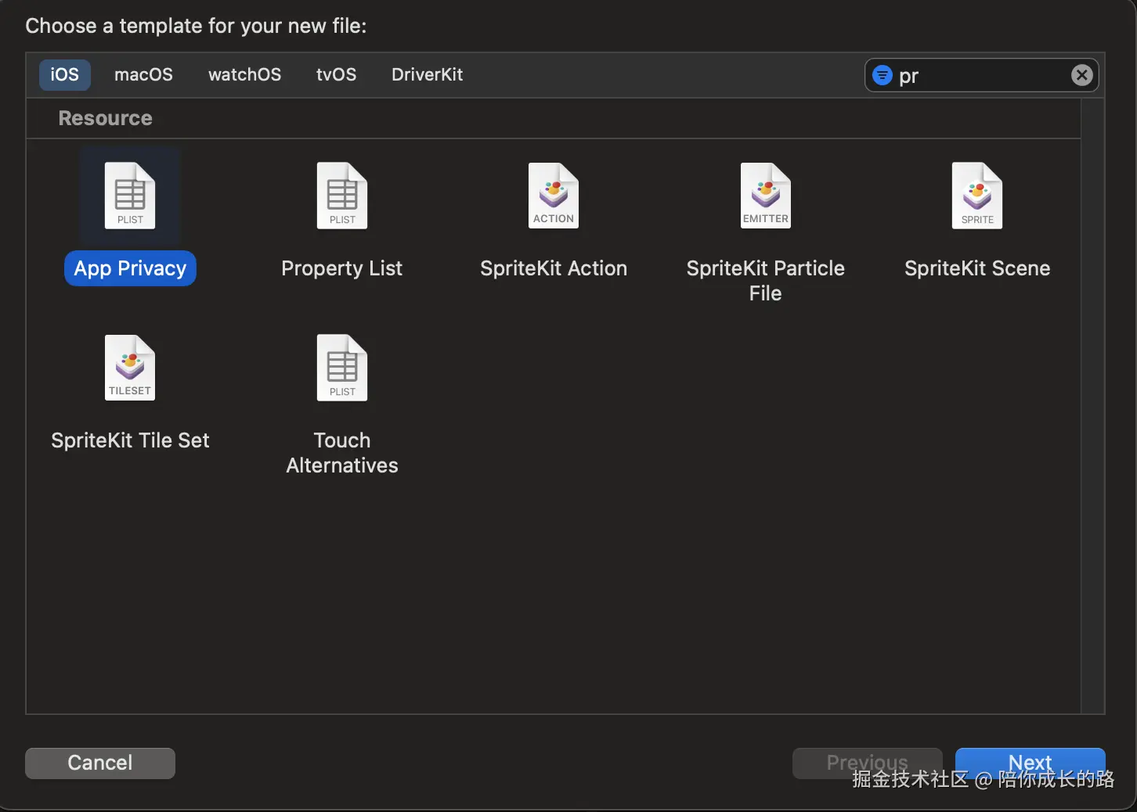This screenshot has width=1137, height=812.
Task: Pick the Touch Alternatives plist icon
Action: point(342,368)
